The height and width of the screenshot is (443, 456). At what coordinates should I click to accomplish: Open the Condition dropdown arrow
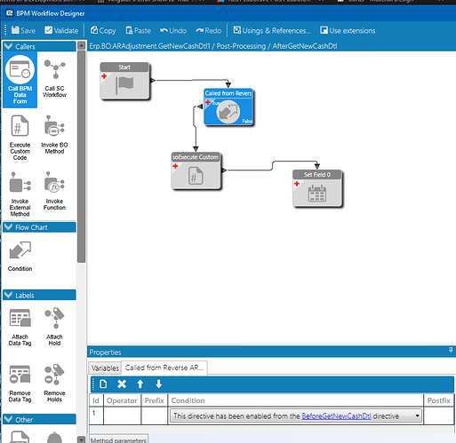[x=417, y=415]
